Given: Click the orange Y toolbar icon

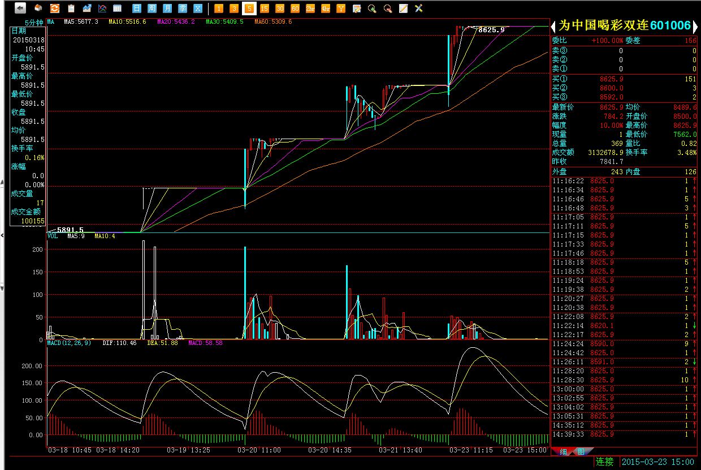Looking at the screenshot, I should [x=341, y=8].
